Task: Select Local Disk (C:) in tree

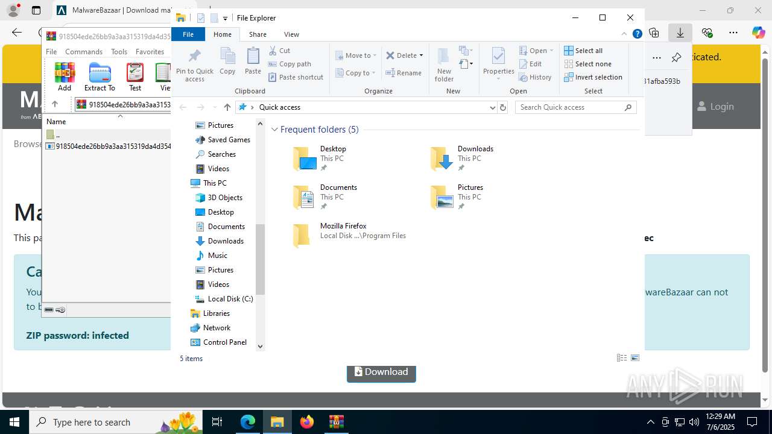Action: point(224,299)
